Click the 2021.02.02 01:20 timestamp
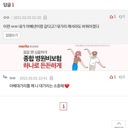The height and width of the screenshot is (128, 128). [x=27, y=18]
